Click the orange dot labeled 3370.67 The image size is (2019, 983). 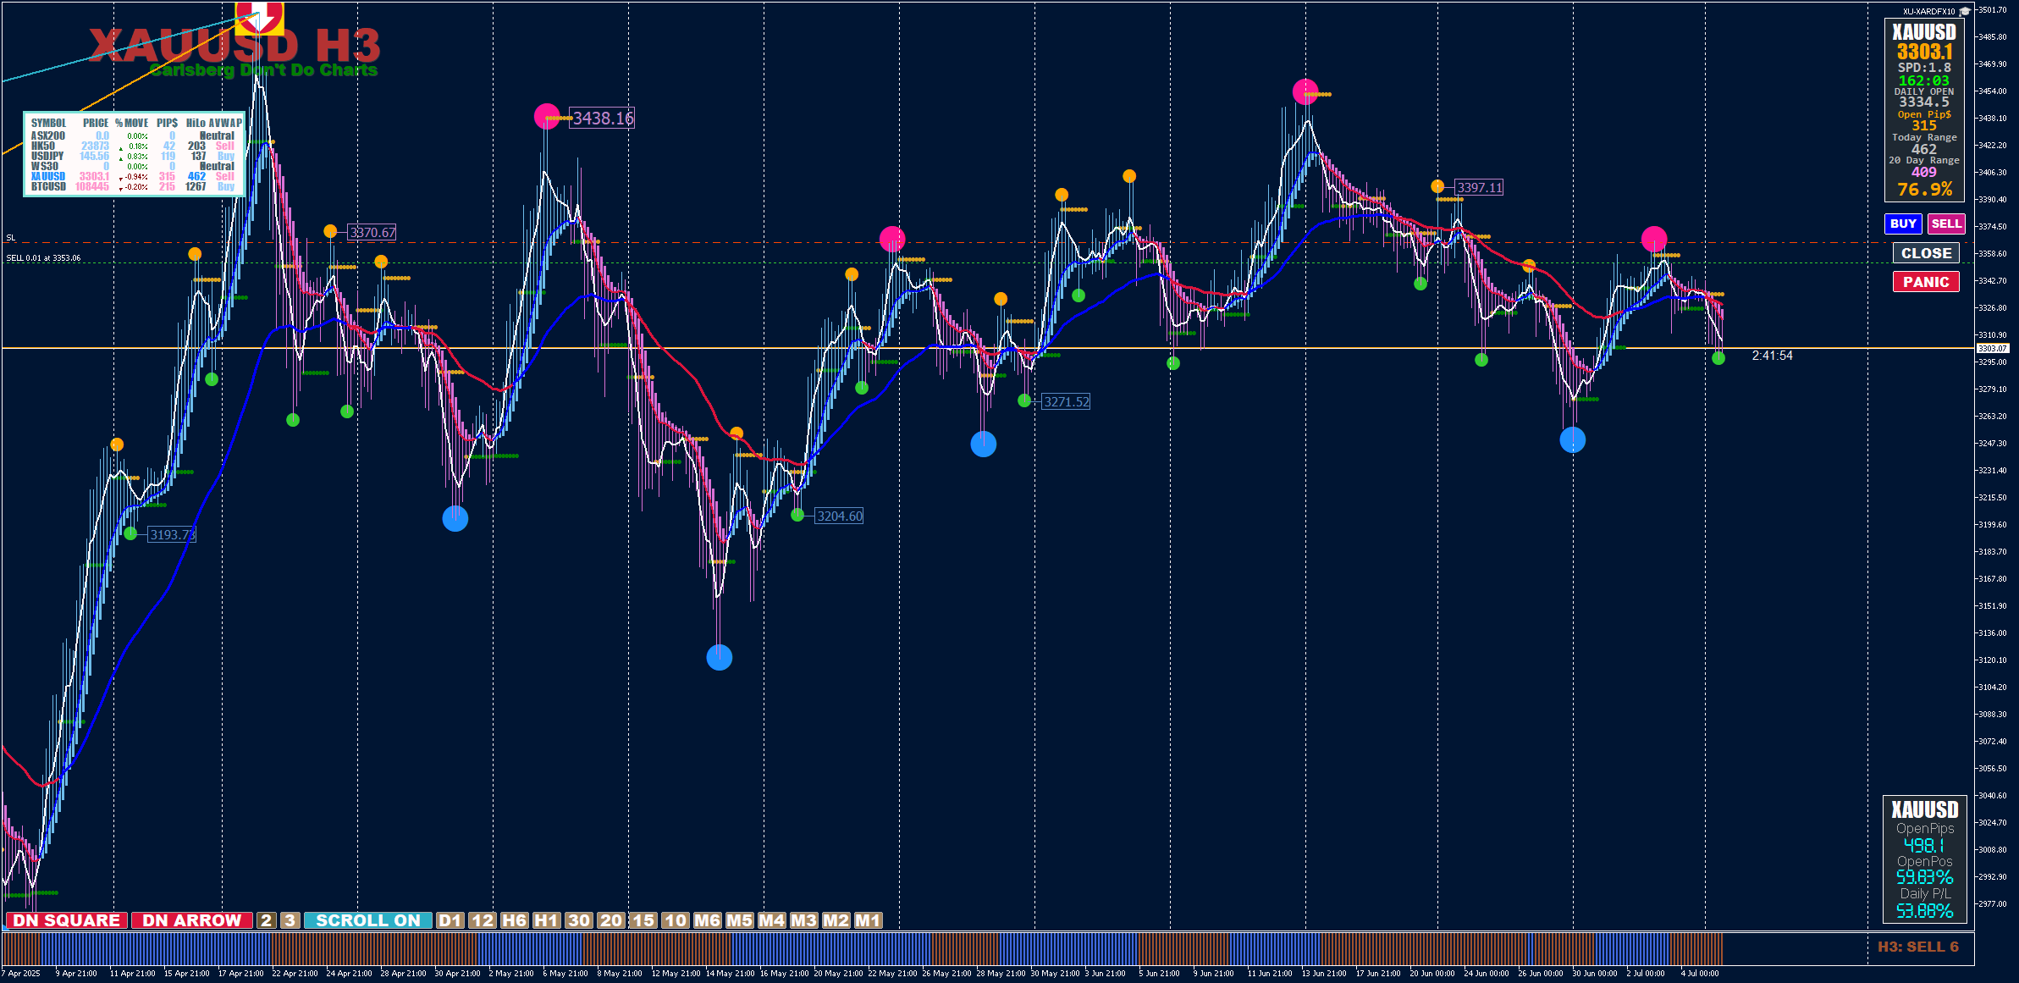pos(330,231)
